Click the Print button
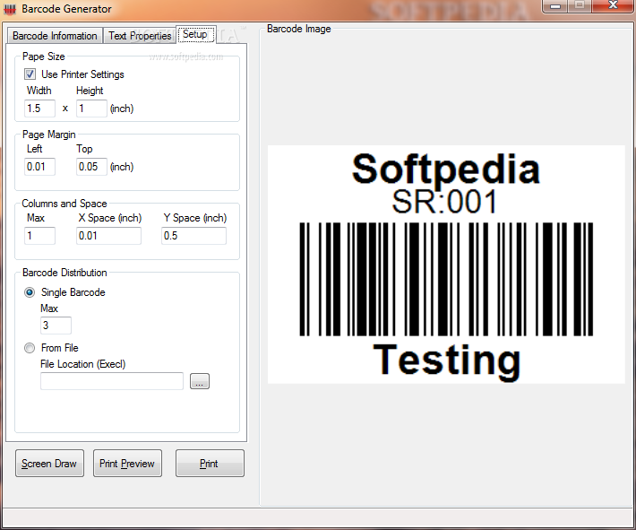Image resolution: width=636 pixels, height=530 pixels. 210,463
